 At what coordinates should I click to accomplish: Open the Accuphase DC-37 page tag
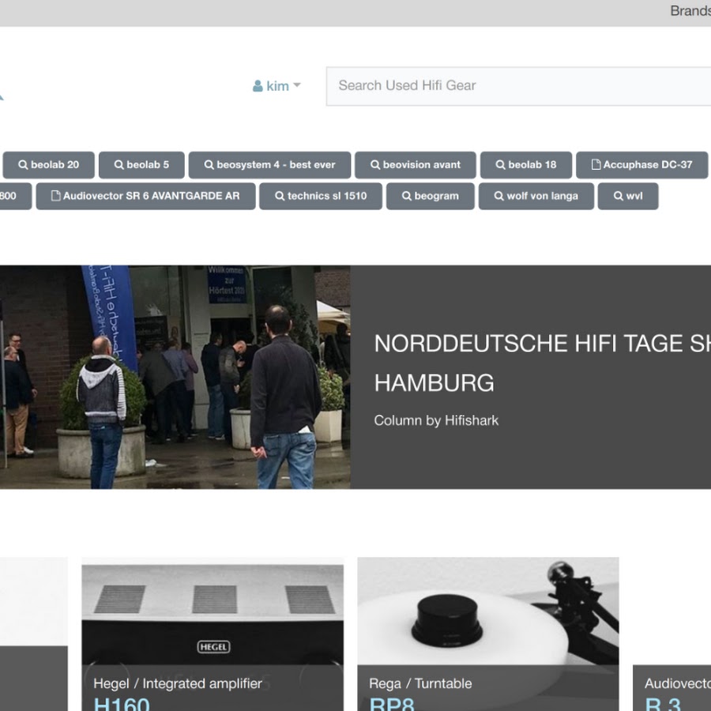click(x=641, y=165)
